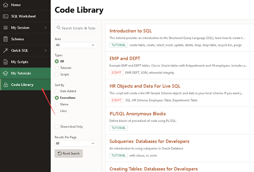Select the Name sort radio button
Viewport: 254px width, 172px height.
coord(57,104)
